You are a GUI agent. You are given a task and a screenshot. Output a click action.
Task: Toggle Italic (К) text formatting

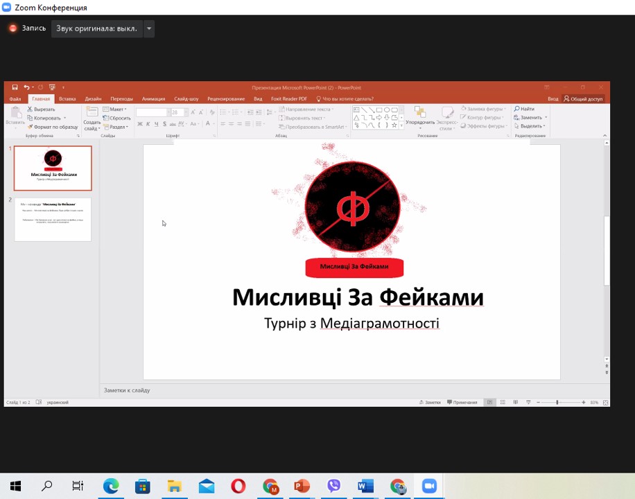tap(148, 125)
